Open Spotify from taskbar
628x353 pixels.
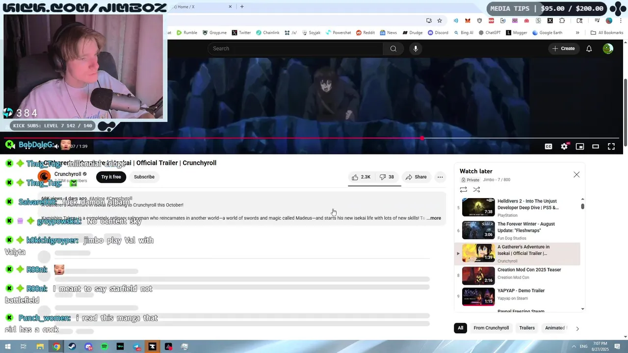105,347
